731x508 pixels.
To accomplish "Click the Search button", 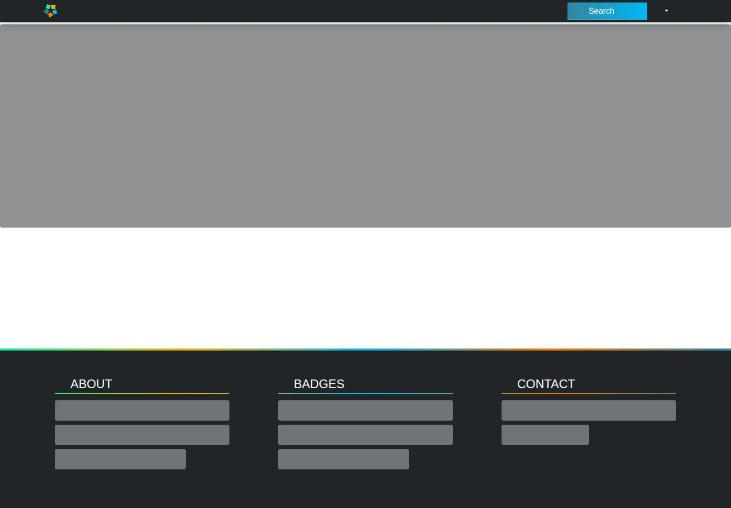I will tap(607, 11).
